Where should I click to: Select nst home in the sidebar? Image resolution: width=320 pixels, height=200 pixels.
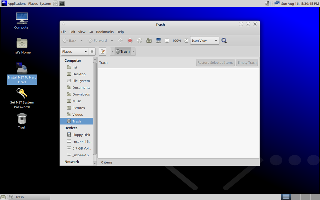(76, 67)
